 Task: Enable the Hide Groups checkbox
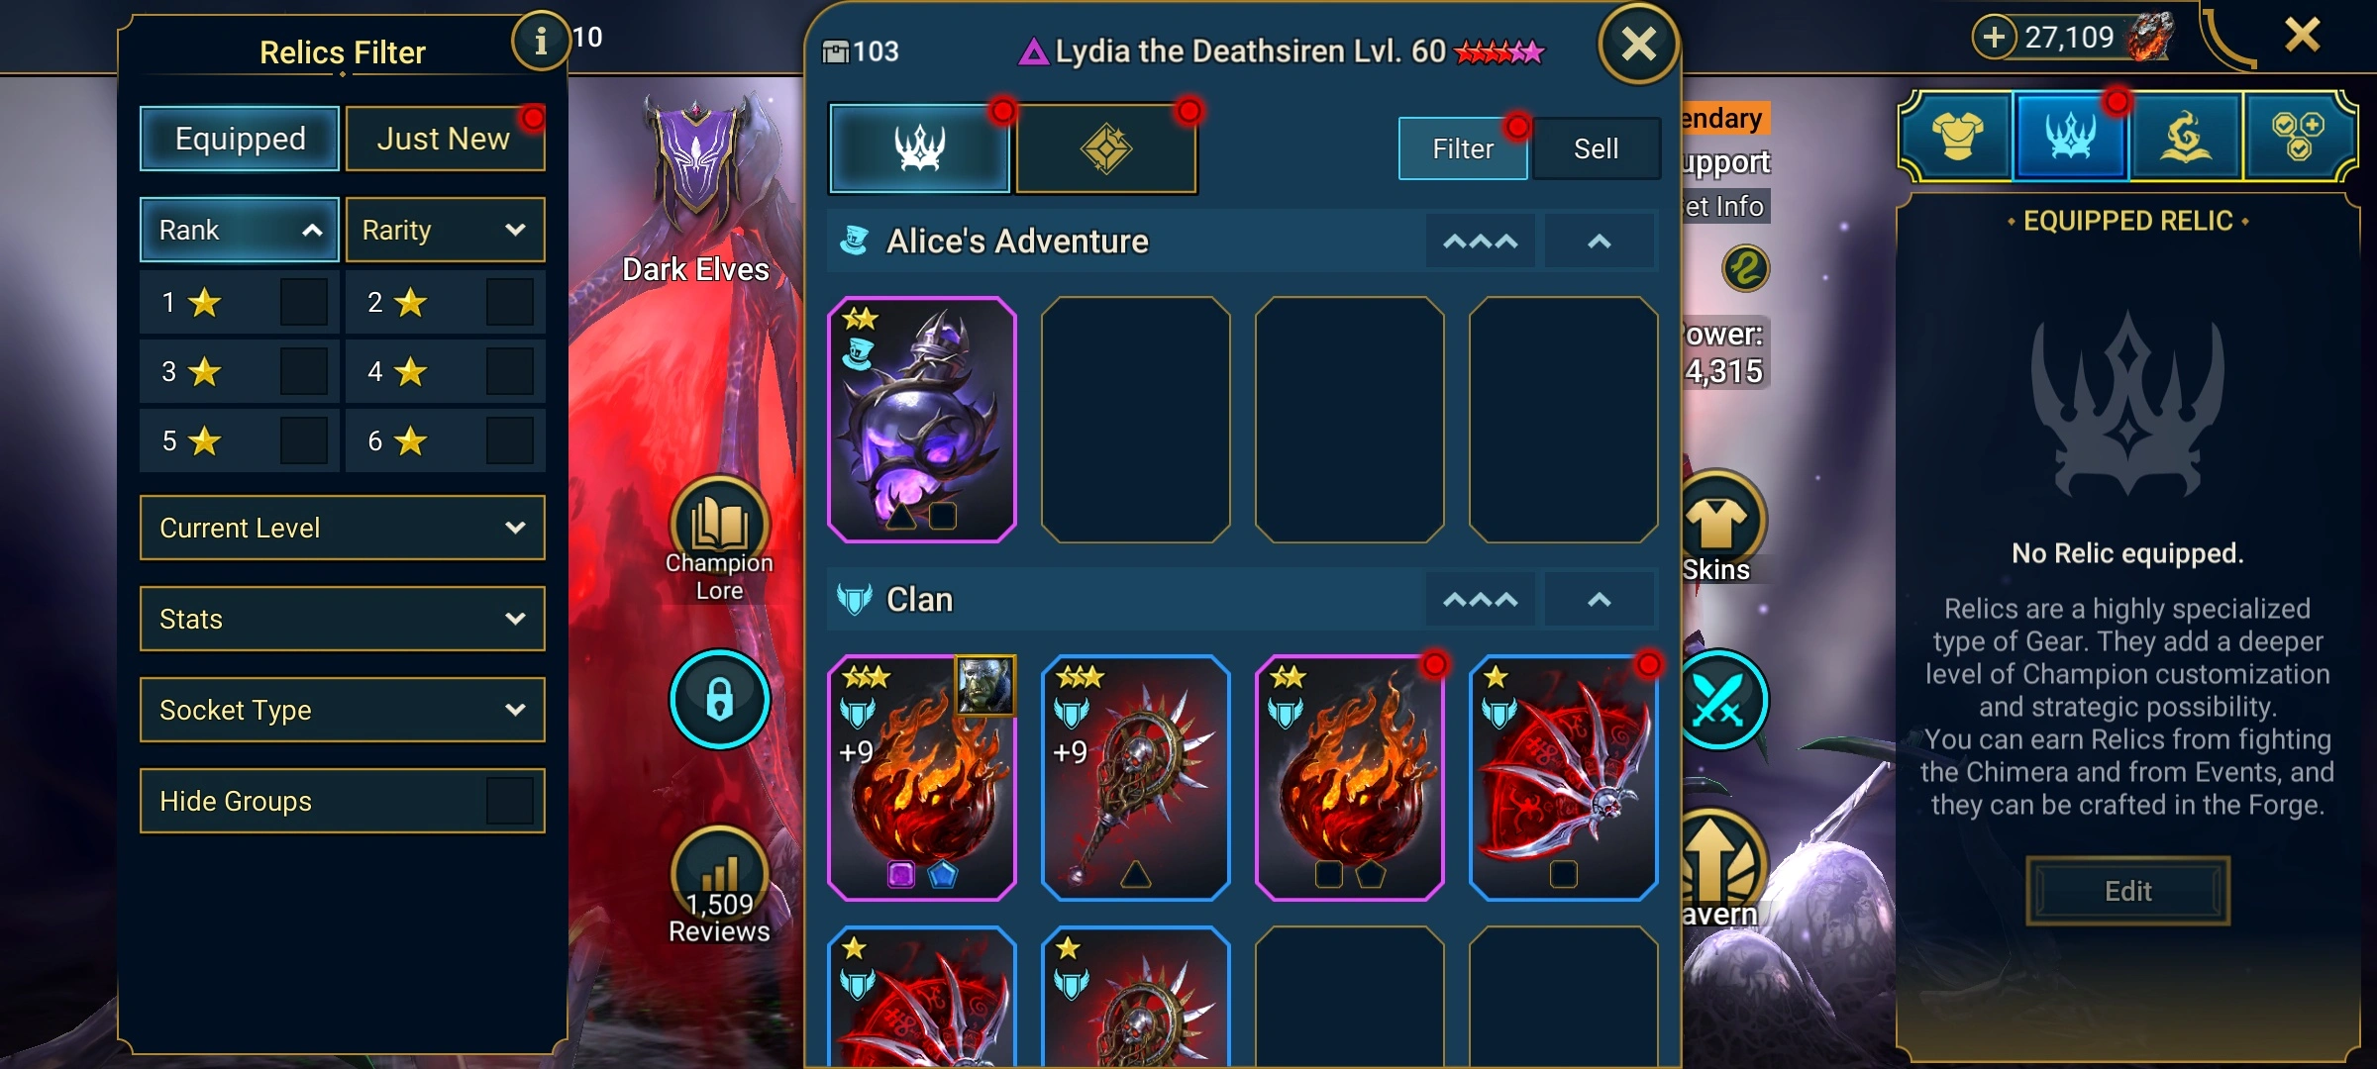click(510, 801)
